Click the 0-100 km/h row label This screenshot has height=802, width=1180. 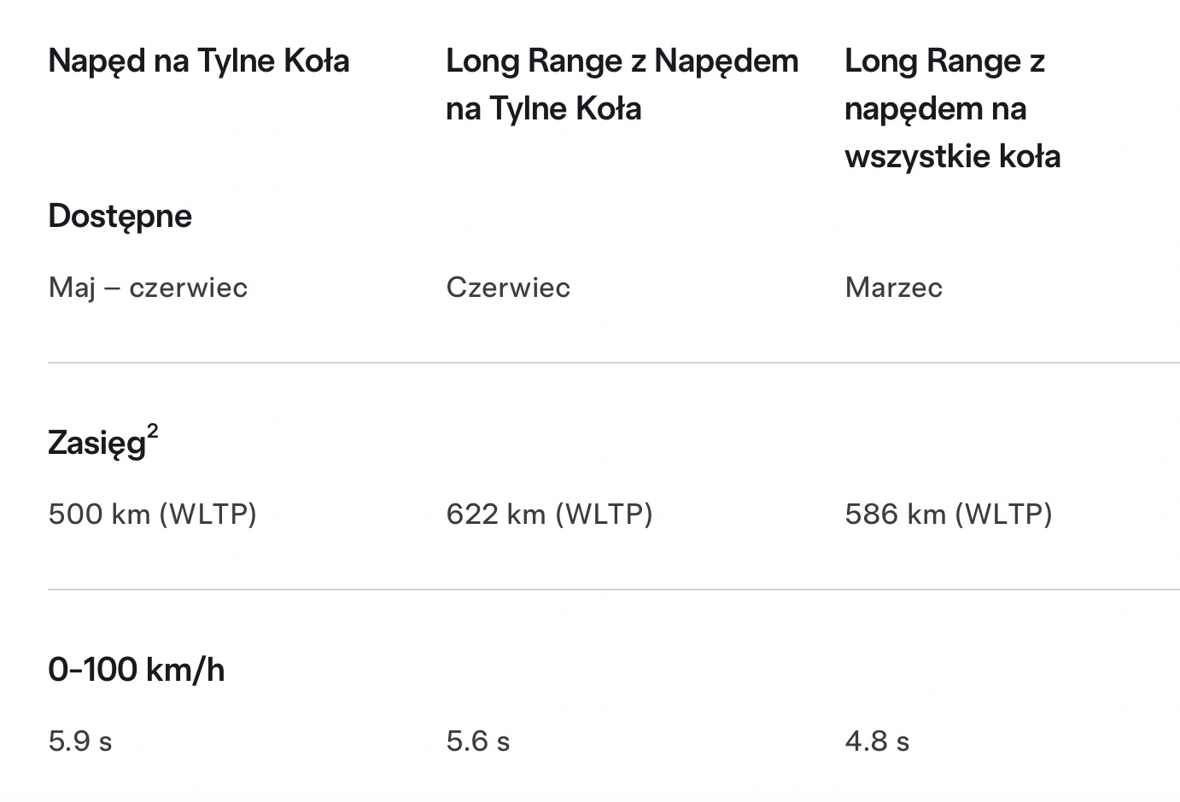[x=137, y=670]
